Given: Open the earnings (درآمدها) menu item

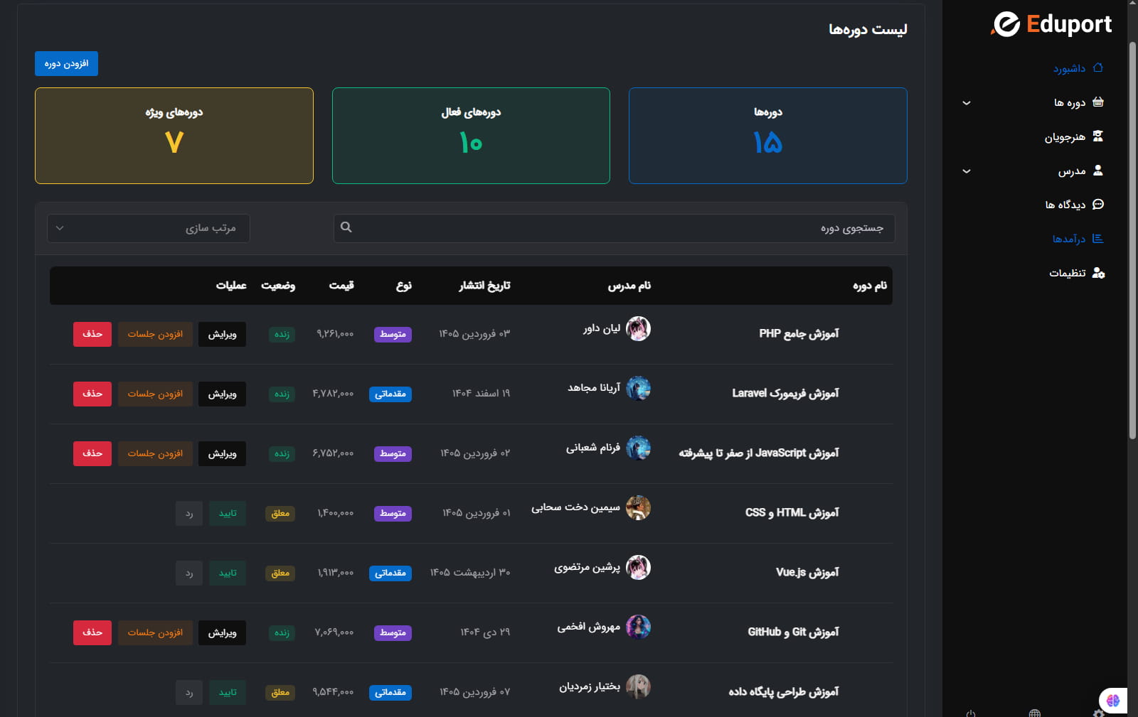Looking at the screenshot, I should click(1078, 239).
